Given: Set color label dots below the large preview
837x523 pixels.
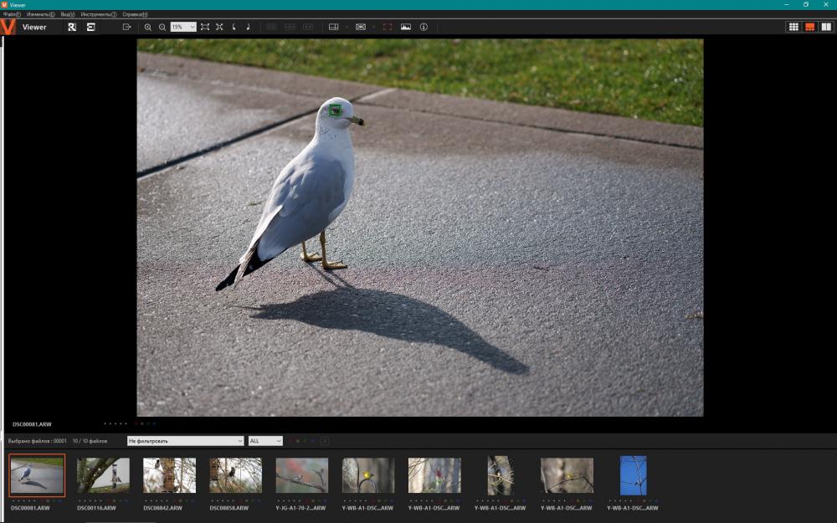Looking at the screenshot, I should [145, 423].
